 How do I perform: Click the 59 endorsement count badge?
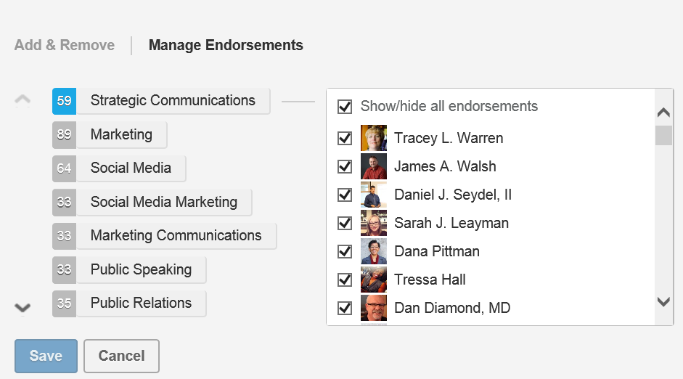click(64, 101)
